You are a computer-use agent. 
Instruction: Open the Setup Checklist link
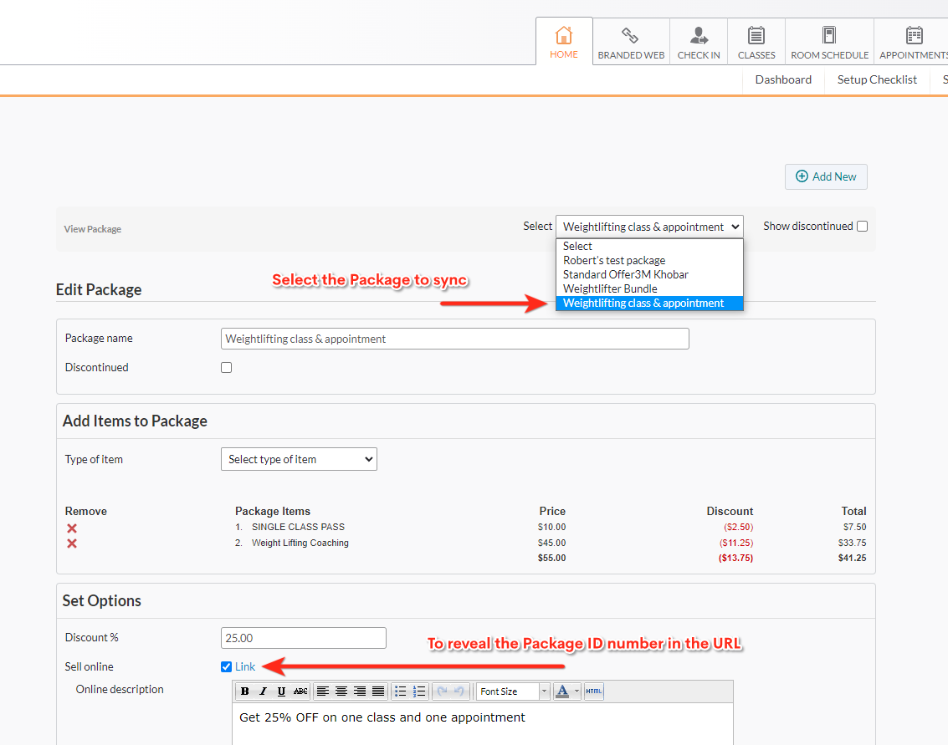[x=877, y=80]
